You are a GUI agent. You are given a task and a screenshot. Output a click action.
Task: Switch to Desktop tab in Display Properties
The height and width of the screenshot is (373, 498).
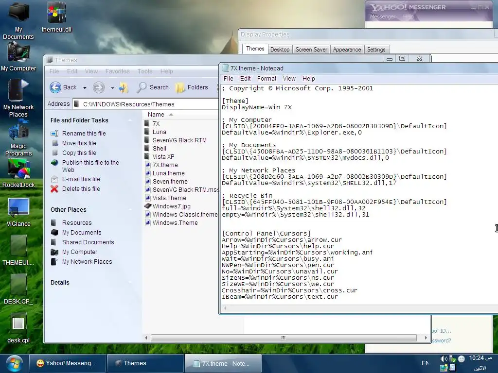click(280, 50)
